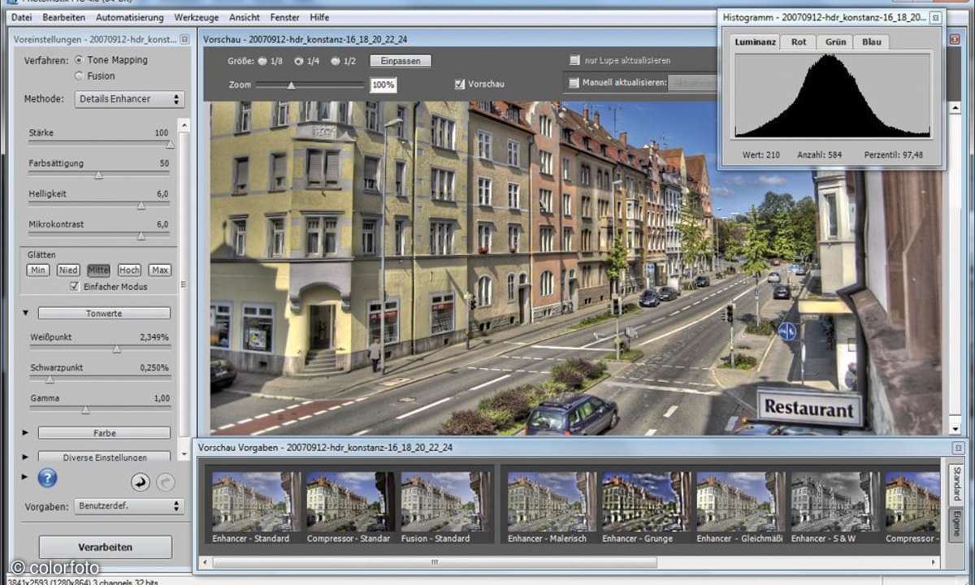This screenshot has height=585, width=975.
Task: Set Glätten to Min
Action: point(37,271)
